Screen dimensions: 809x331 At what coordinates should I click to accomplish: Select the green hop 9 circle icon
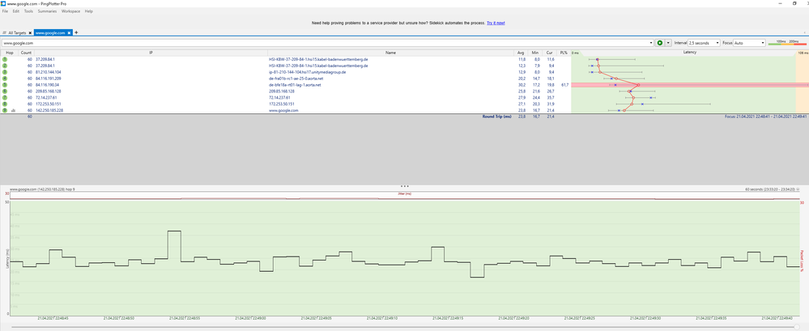pyautogui.click(x=5, y=110)
